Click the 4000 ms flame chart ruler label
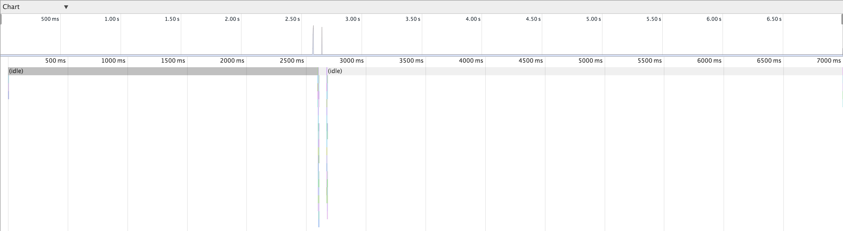Screen dimensions: 843x231 tap(471, 61)
